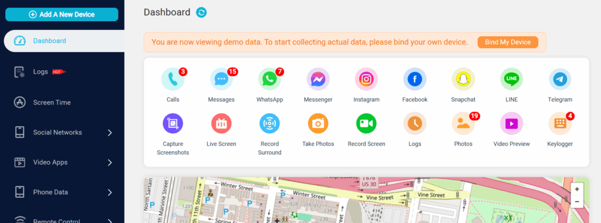
Task: Click the Phone Data sidebar icon
Action: tap(19, 192)
